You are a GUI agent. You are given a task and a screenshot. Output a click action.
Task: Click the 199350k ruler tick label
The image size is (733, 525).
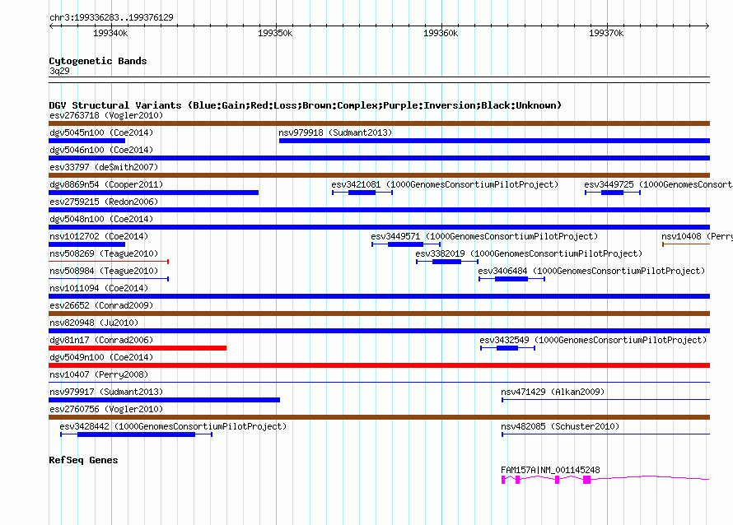(275, 33)
